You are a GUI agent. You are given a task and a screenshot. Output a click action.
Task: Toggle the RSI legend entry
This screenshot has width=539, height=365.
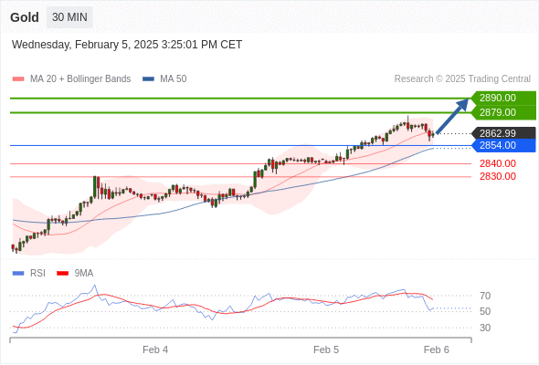tap(28, 274)
